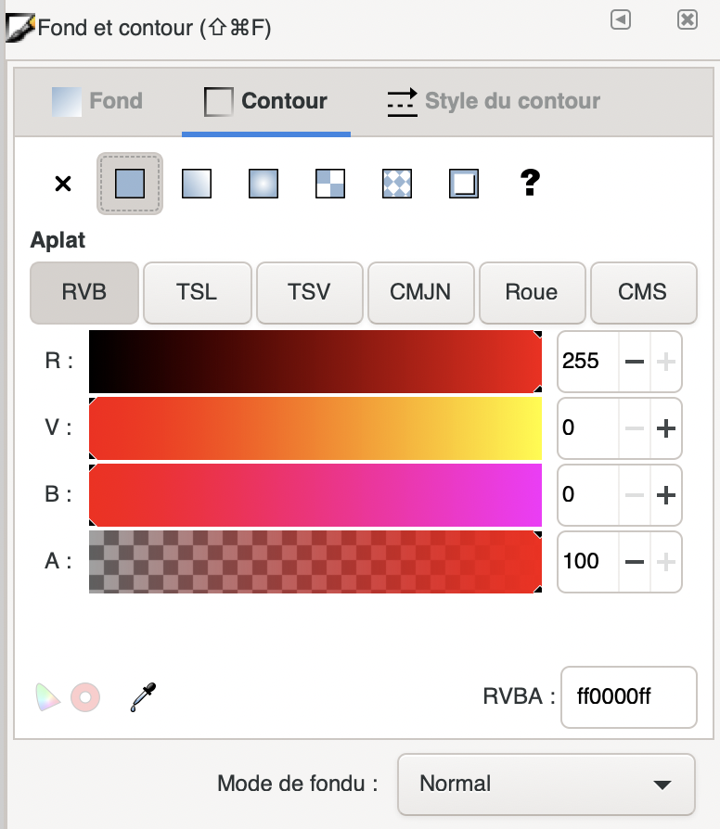
Task: Select the linear gradient paint icon
Action: pos(197,184)
